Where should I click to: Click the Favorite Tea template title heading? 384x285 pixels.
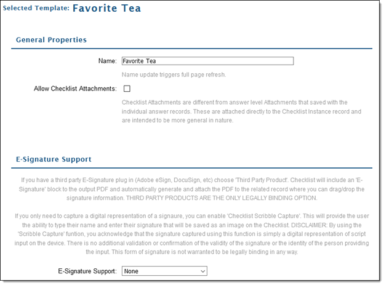tap(107, 9)
